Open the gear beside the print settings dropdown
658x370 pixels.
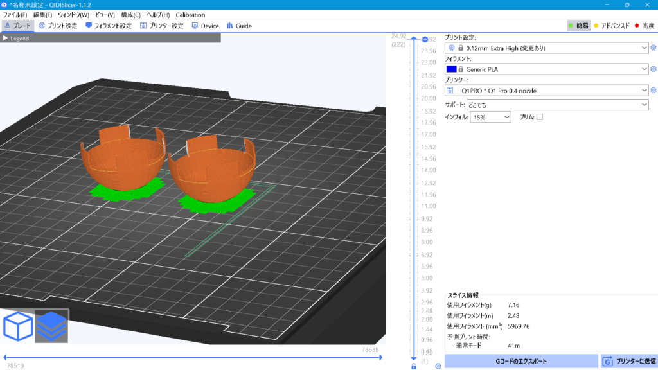tap(654, 48)
